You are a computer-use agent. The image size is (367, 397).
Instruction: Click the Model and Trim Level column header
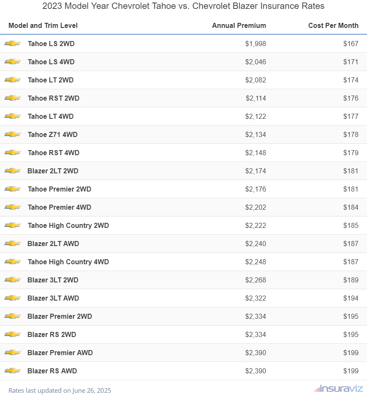(x=43, y=25)
